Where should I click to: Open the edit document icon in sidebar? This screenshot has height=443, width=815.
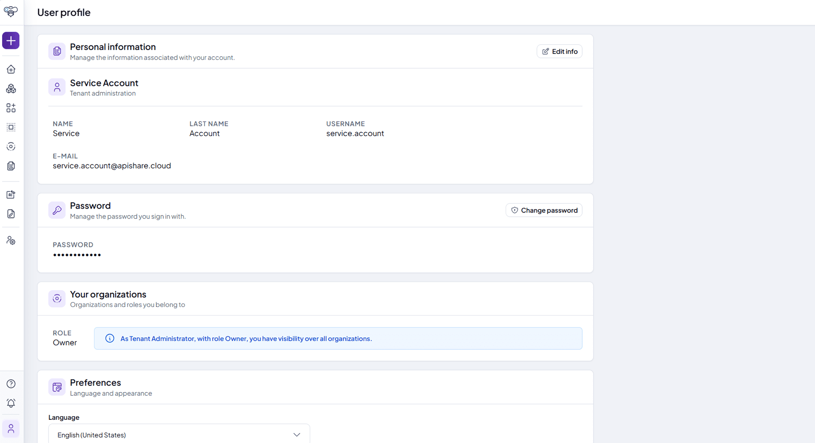point(11,214)
